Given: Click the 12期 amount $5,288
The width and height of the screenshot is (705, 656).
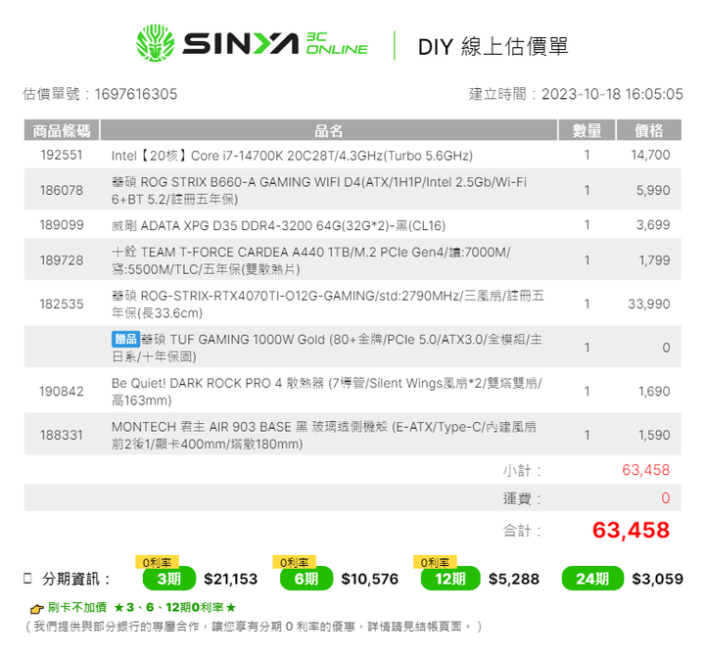Looking at the screenshot, I should 514,579.
